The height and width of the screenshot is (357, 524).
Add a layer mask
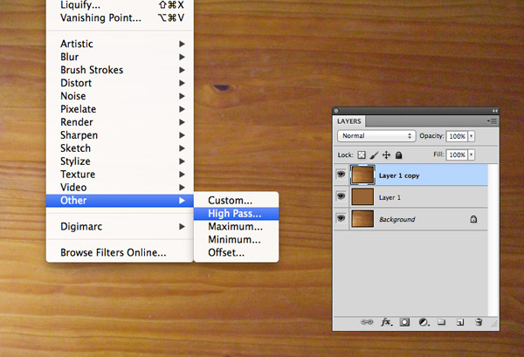click(404, 322)
